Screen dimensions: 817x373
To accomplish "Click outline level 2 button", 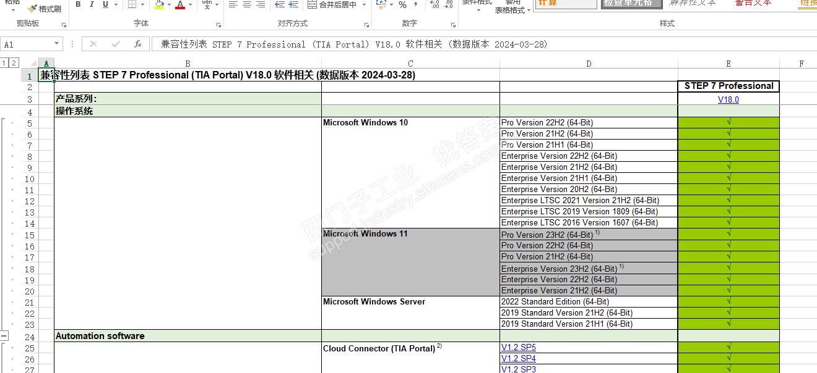I will point(14,63).
